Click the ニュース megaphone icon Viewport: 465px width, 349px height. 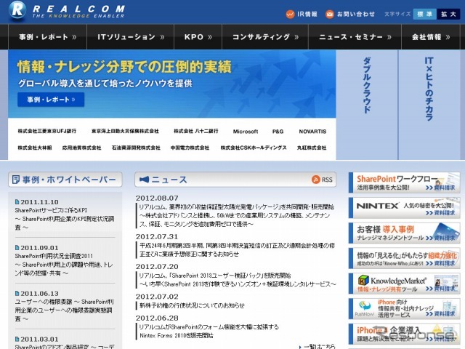coord(144,180)
